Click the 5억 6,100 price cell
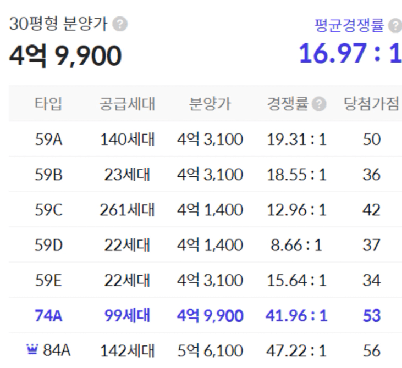The image size is (402, 368). click(x=210, y=350)
